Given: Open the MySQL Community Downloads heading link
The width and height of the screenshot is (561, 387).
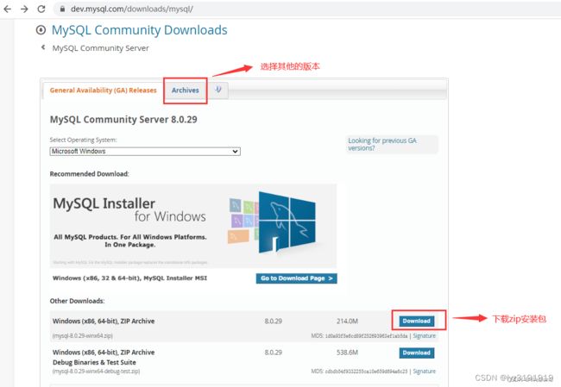Looking at the screenshot, I should (x=139, y=30).
